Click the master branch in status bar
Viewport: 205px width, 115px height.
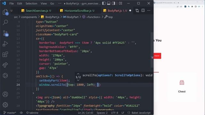[x=10, y=113]
